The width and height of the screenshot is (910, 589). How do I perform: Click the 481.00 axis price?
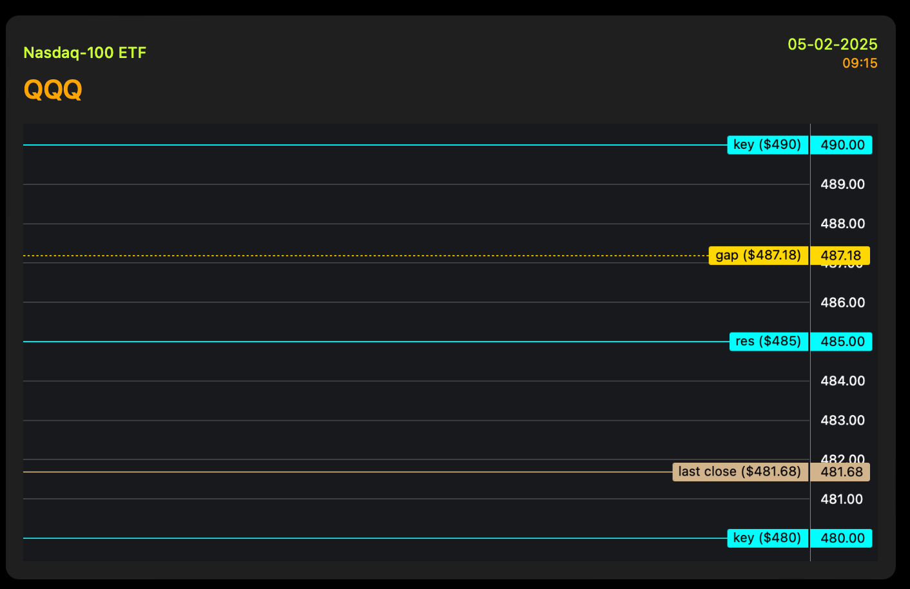point(842,499)
